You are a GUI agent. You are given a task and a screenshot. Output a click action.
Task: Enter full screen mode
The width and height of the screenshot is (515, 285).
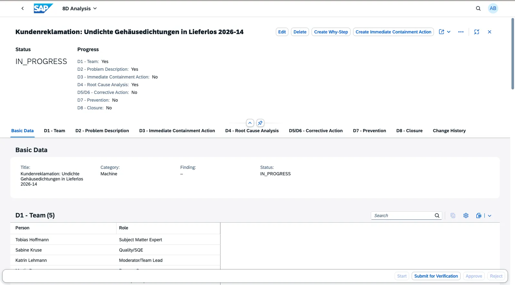[477, 32]
